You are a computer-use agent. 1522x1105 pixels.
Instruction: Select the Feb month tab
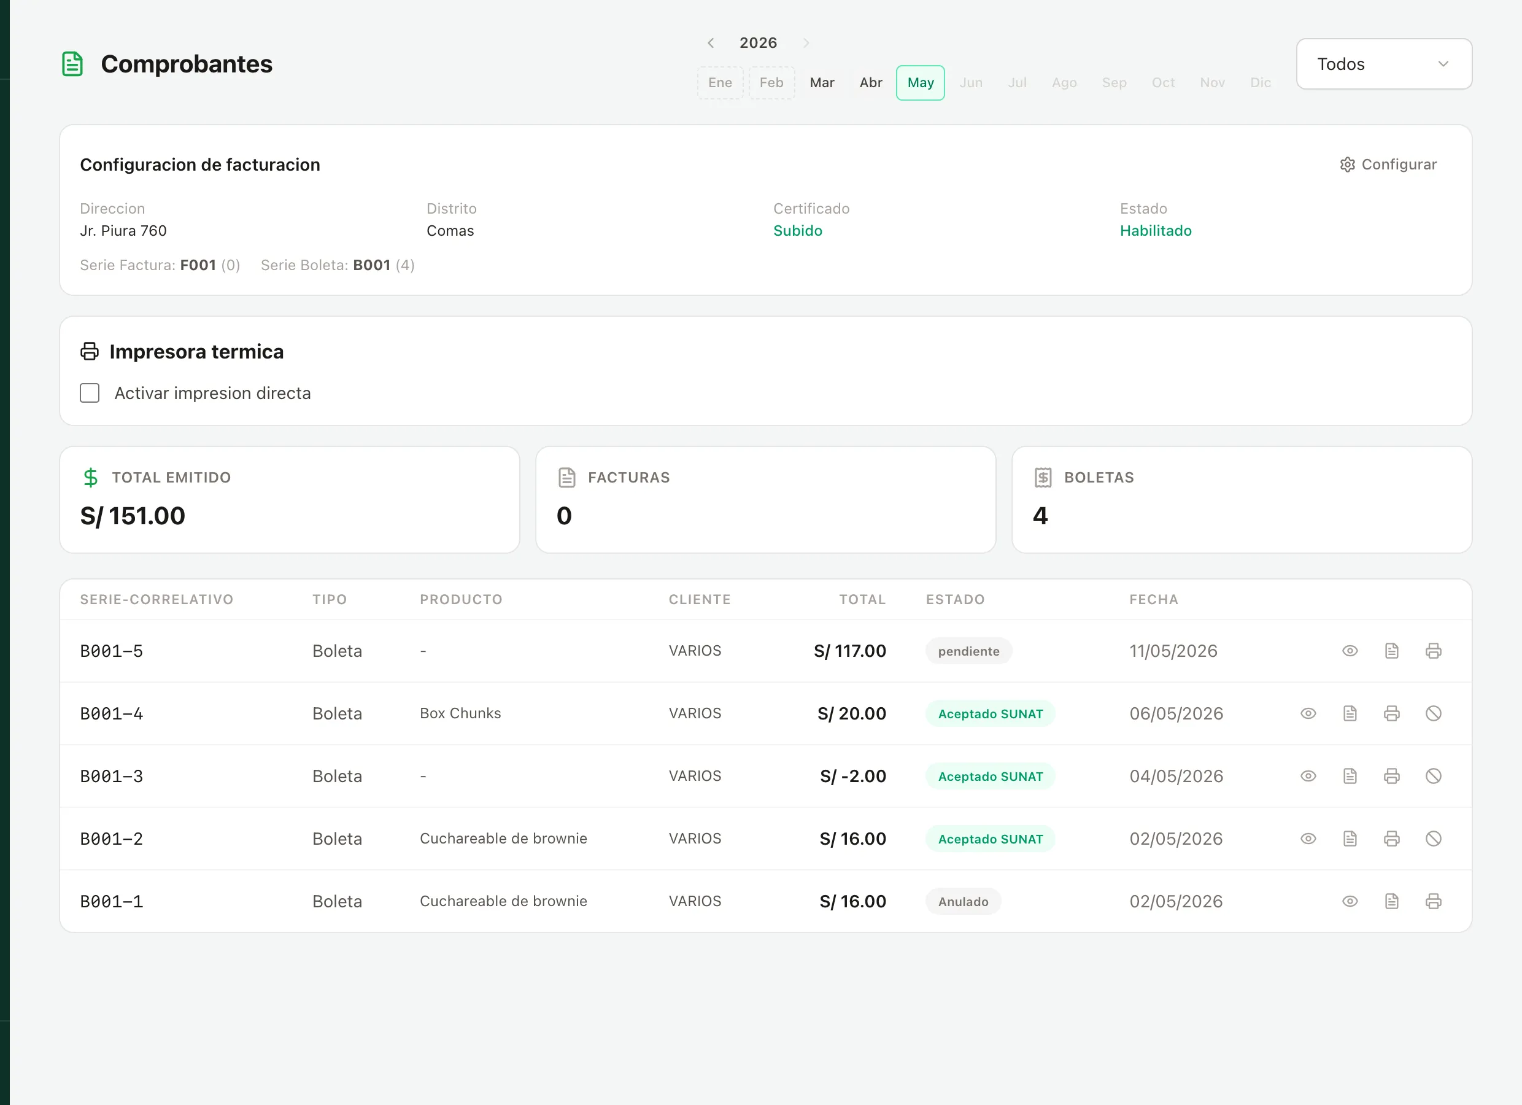(x=771, y=83)
